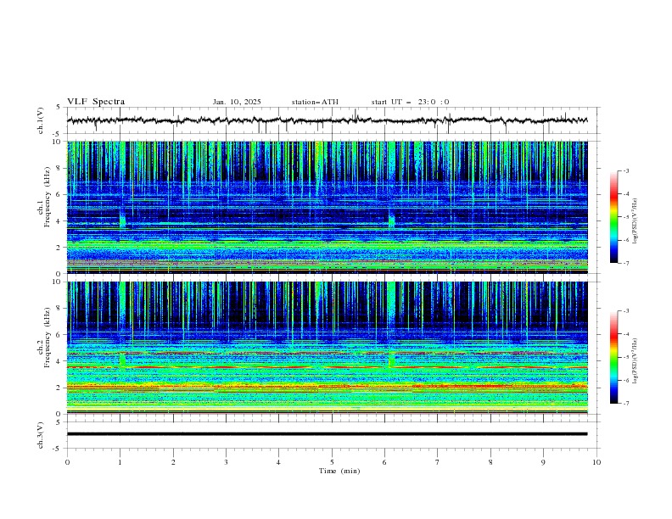Select the "ch.3(V)" axis label
This screenshot has height=519, width=672.
41,435
